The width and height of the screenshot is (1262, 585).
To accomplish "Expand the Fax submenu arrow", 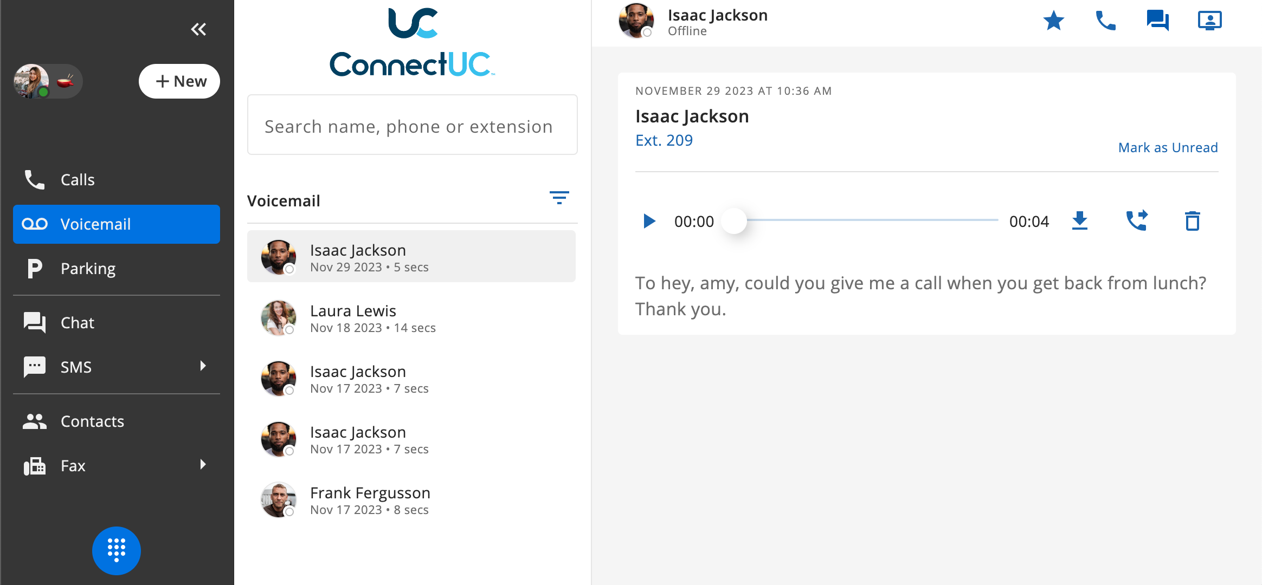I will (x=203, y=465).
